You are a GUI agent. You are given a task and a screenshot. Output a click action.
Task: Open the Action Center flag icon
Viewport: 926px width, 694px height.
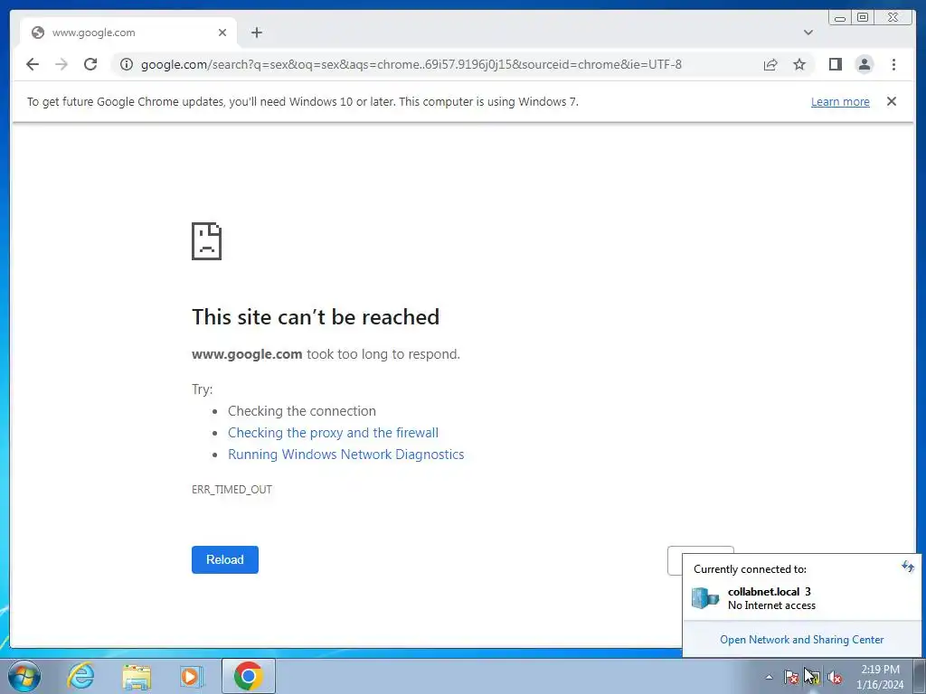(x=790, y=677)
